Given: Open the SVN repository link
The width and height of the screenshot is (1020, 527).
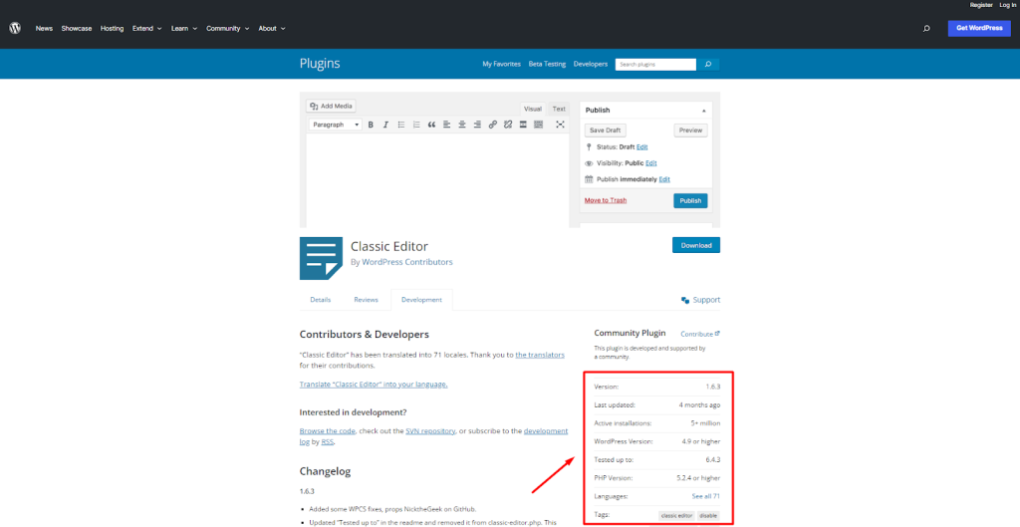Looking at the screenshot, I should coord(430,430).
